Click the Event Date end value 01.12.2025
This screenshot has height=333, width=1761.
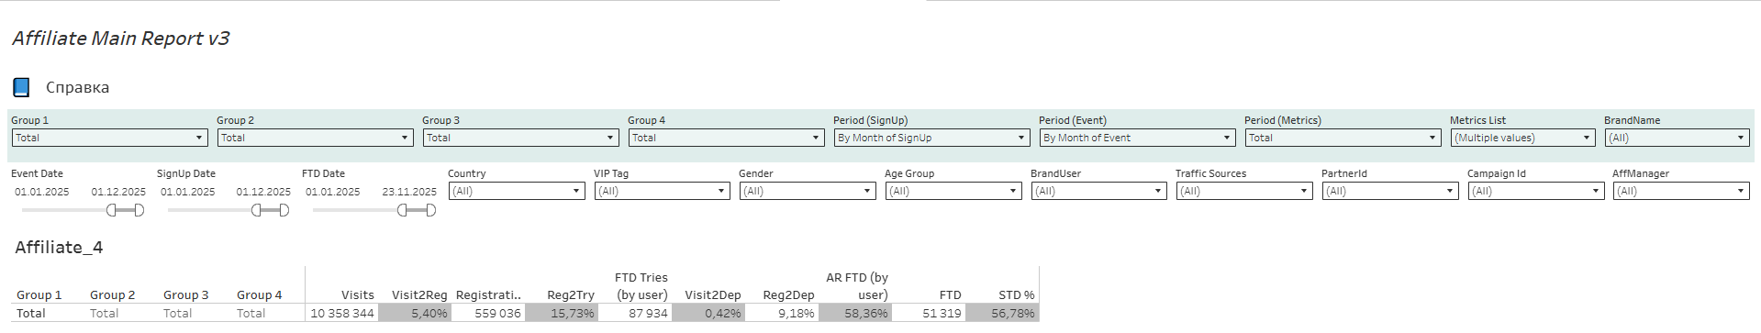click(x=118, y=192)
